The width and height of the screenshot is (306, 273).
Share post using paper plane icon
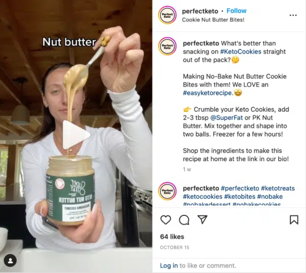point(202,219)
